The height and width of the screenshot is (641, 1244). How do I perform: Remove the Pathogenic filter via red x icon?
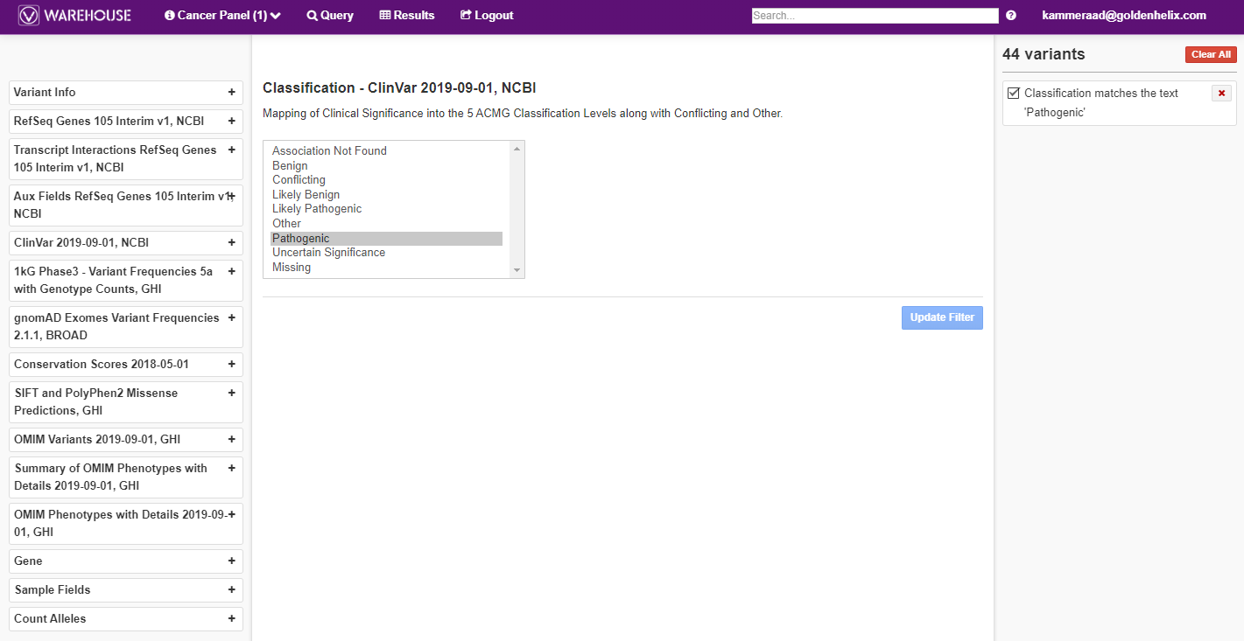[1221, 93]
